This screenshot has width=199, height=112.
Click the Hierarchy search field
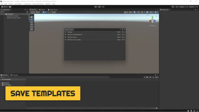coord(16,12)
